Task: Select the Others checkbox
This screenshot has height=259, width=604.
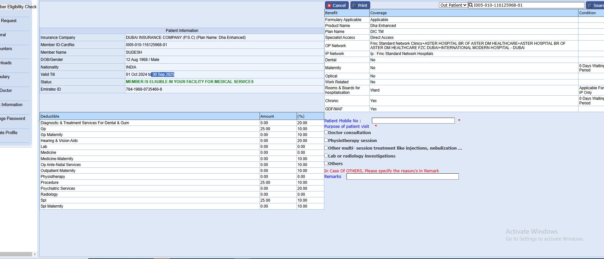Action: 326,163
